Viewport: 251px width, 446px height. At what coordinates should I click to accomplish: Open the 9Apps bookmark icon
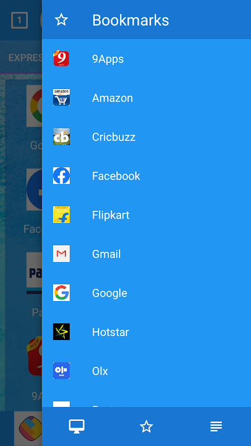61,59
